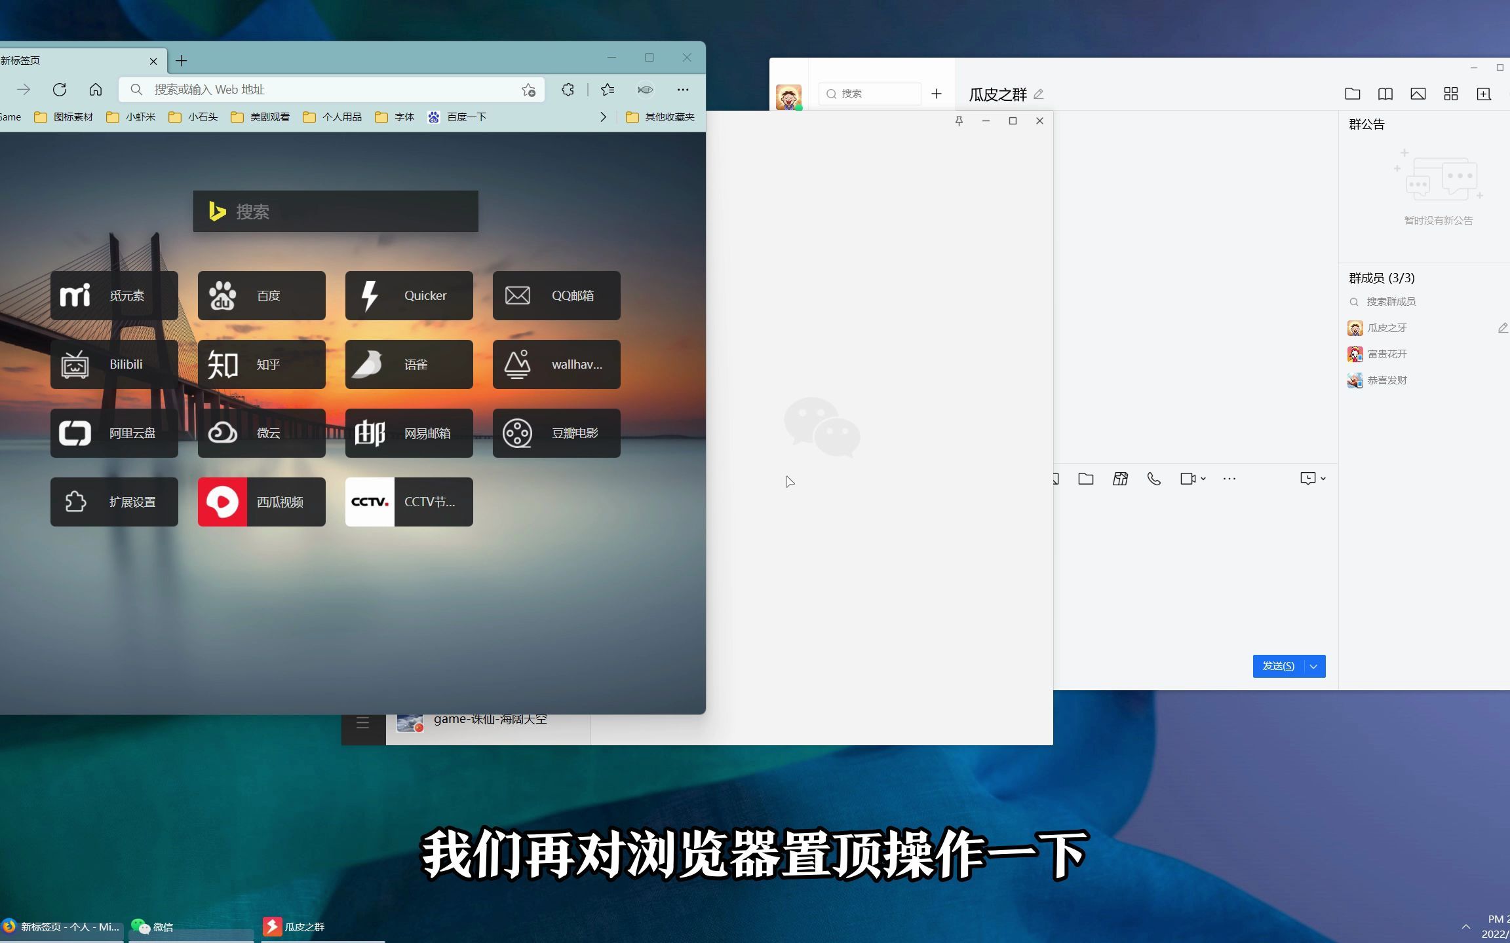The width and height of the screenshot is (1510, 943).
Task: Open the group apps grid icon
Action: [1451, 94]
